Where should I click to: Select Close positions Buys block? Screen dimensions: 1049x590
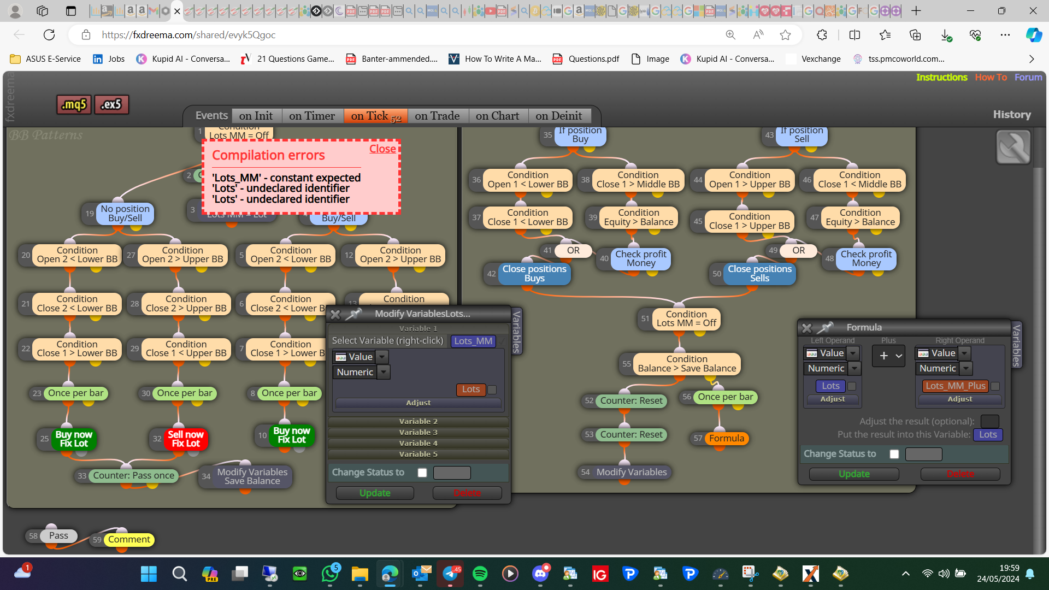534,274
